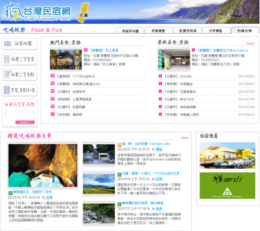Click the fork and knife share-food icon
Screen dimensions: 260x231
pos(7,59)
